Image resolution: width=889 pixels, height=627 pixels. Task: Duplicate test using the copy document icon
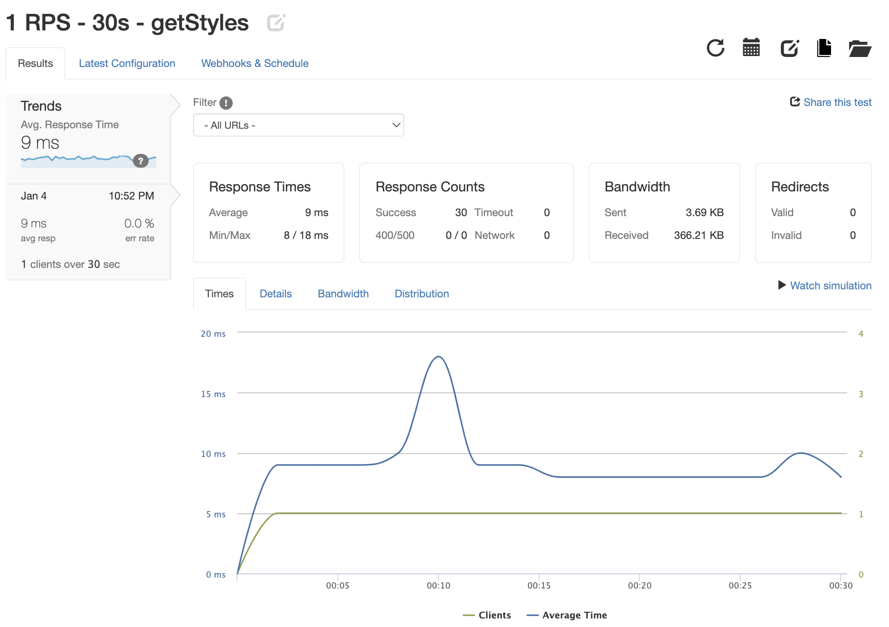coord(824,47)
